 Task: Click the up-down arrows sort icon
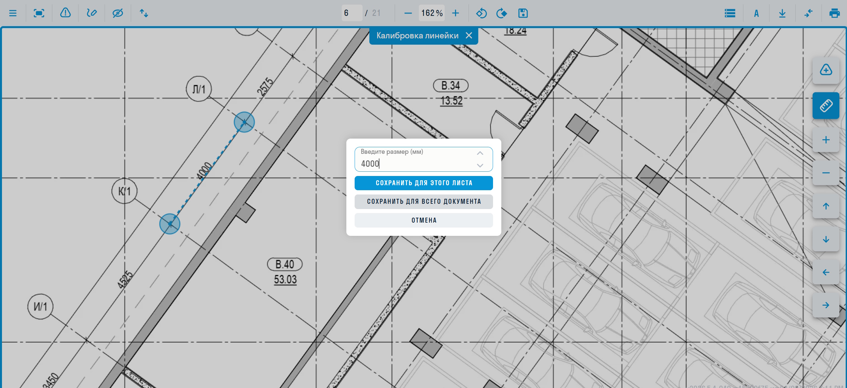[x=144, y=13]
